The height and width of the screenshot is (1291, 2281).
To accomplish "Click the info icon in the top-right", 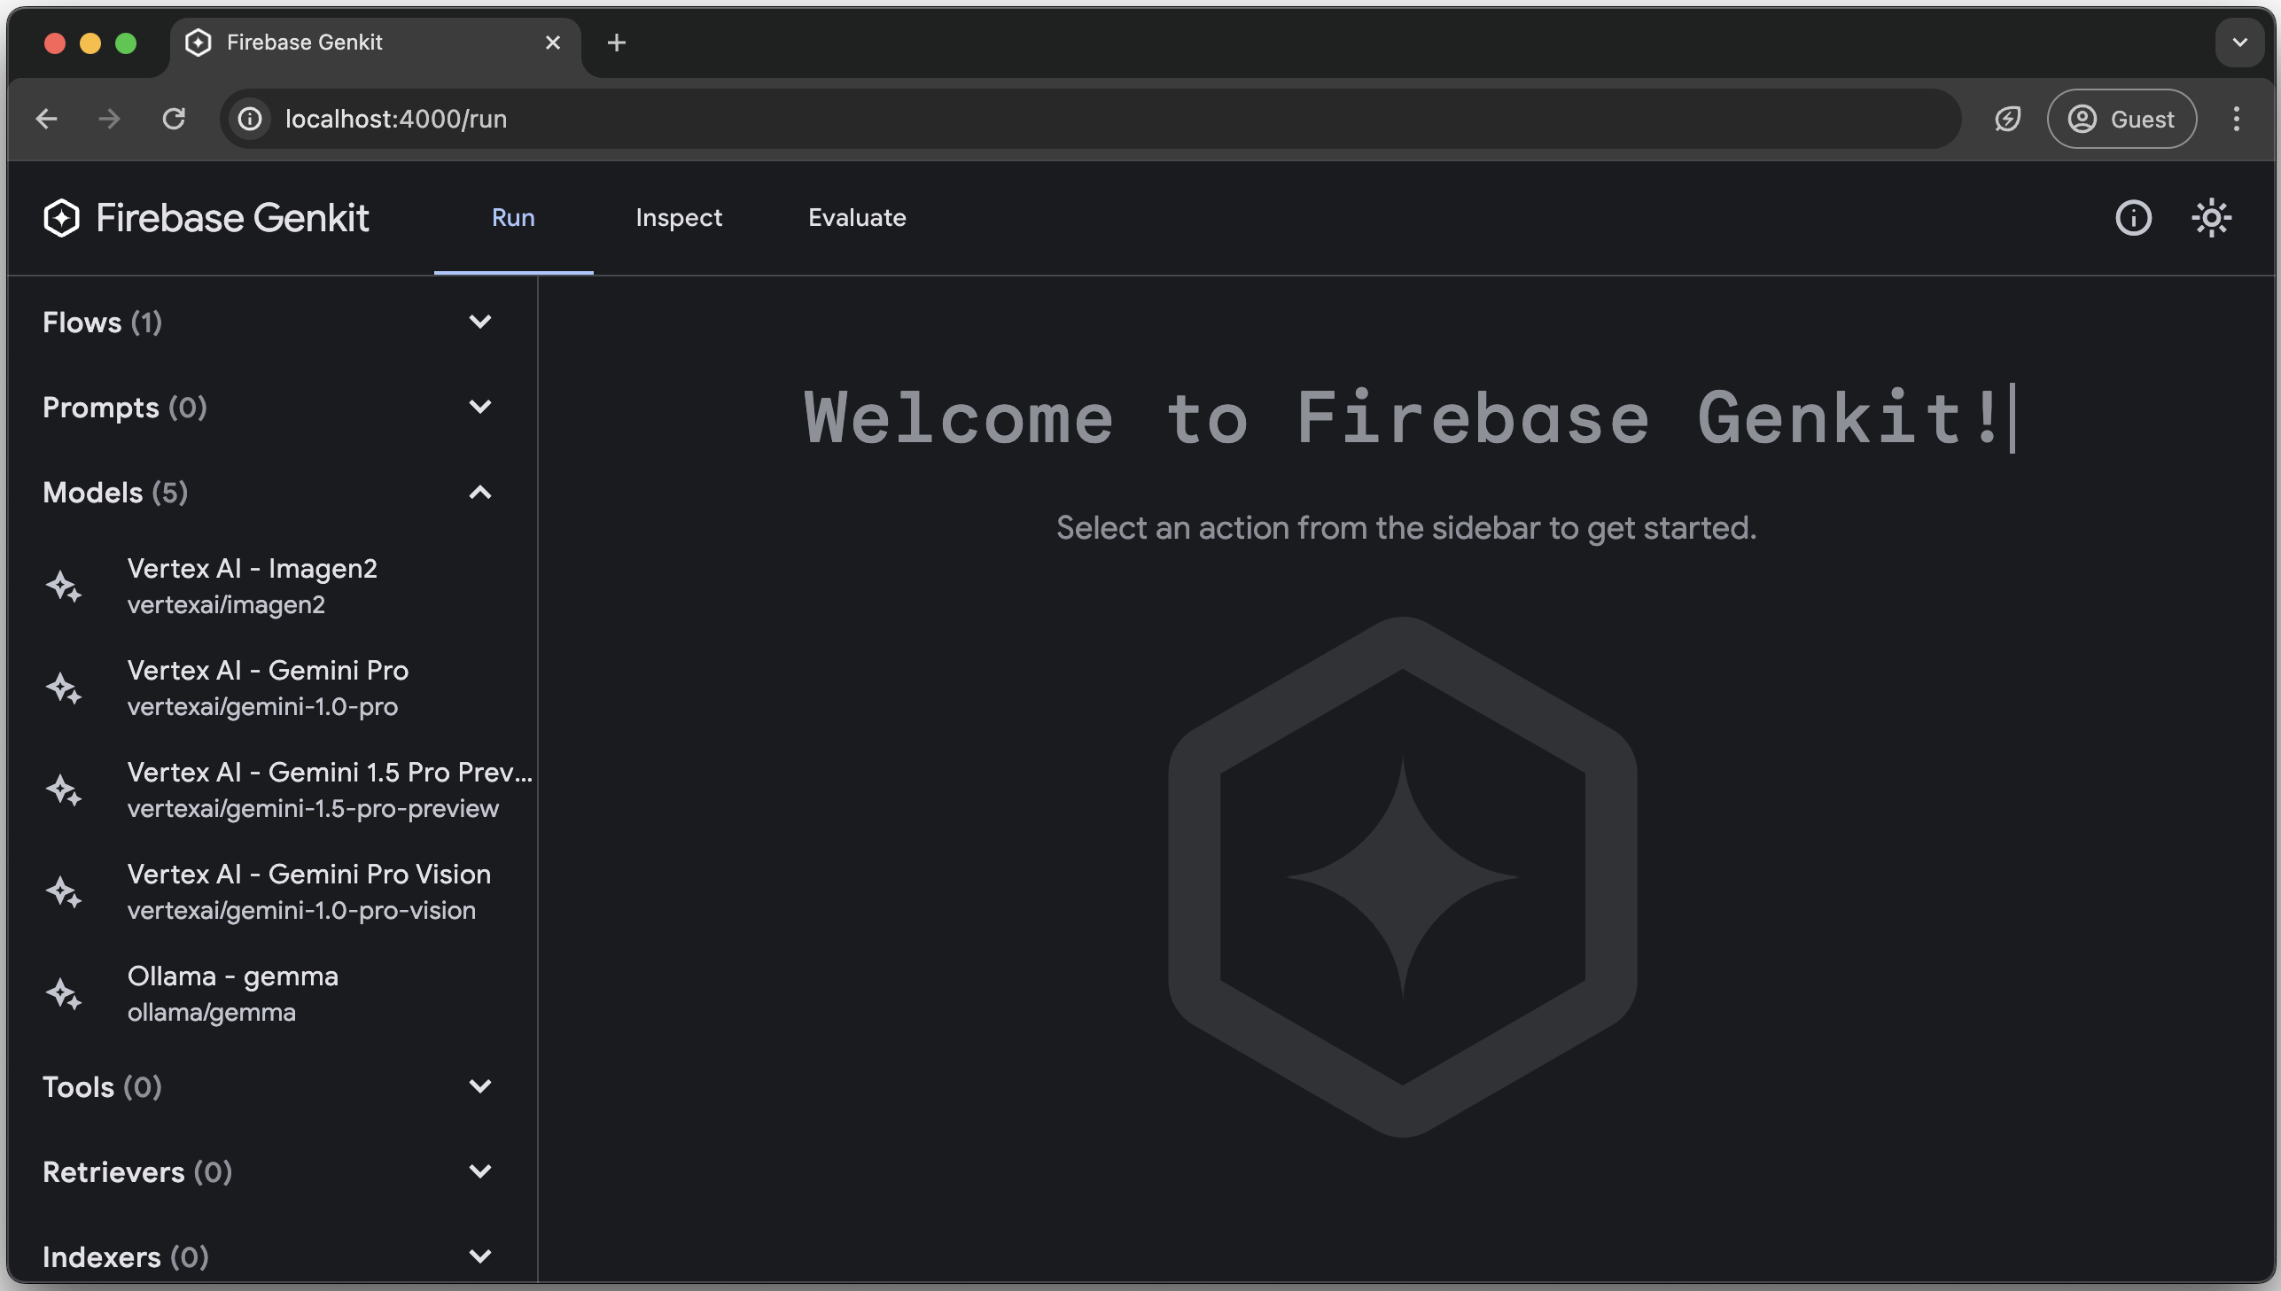I will 2134,218.
